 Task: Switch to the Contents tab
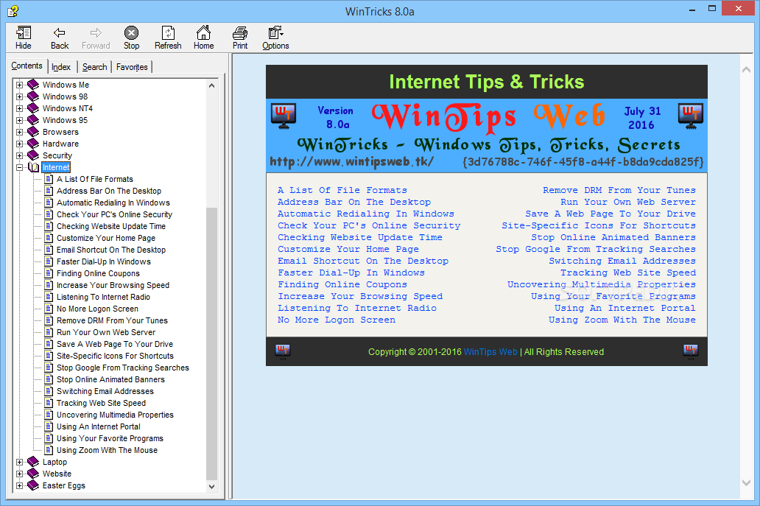point(27,66)
